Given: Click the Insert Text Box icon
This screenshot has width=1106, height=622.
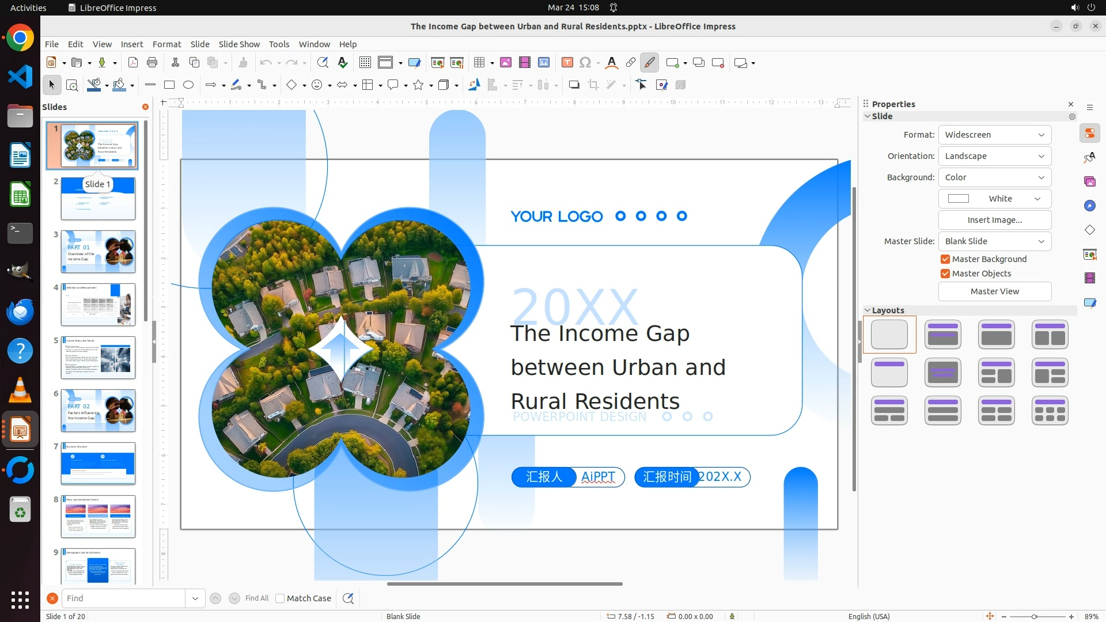Looking at the screenshot, I should 567,63.
